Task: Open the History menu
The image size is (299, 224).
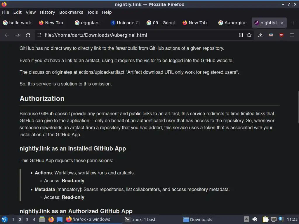Action: (48, 12)
